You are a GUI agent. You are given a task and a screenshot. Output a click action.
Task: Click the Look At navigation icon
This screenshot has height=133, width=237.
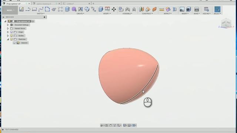[x=107, y=125]
